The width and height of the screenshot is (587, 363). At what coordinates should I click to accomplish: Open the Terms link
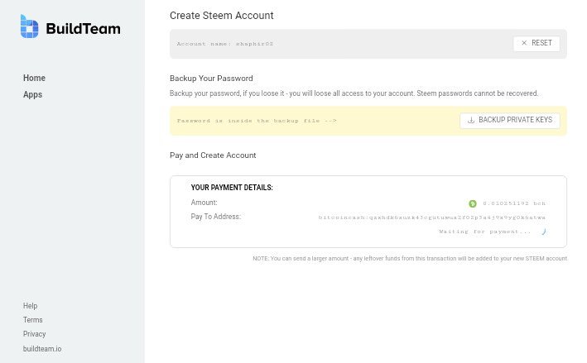32,320
